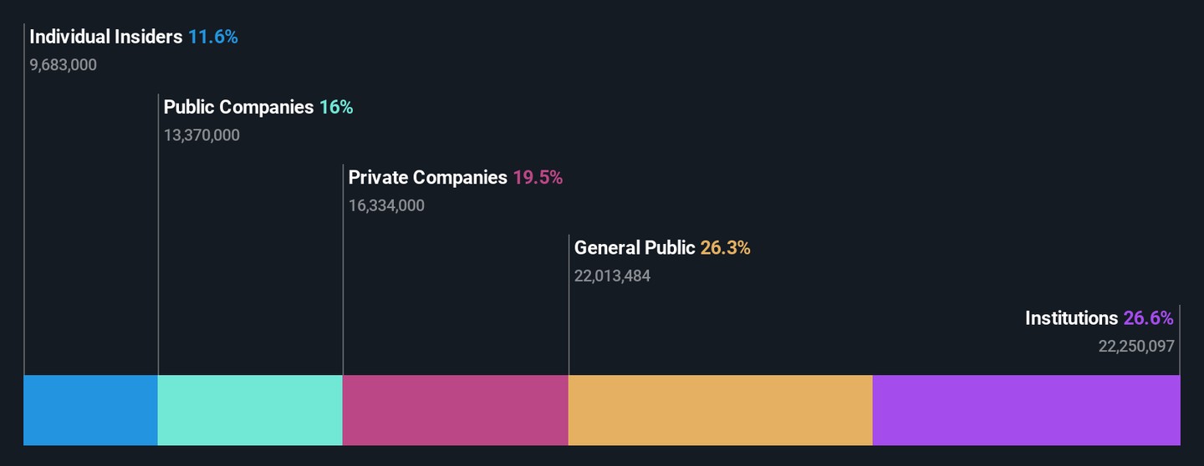Select the Private Companies label
The image size is (1204, 466).
[427, 177]
